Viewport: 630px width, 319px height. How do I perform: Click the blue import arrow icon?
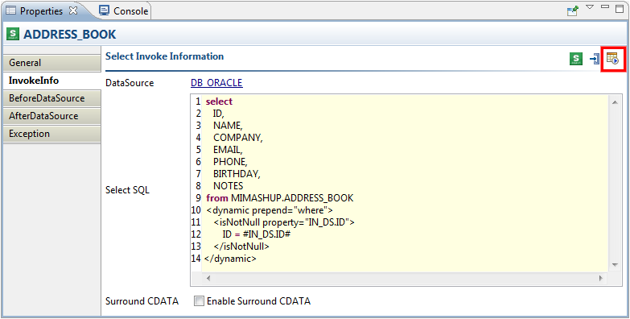click(x=595, y=59)
